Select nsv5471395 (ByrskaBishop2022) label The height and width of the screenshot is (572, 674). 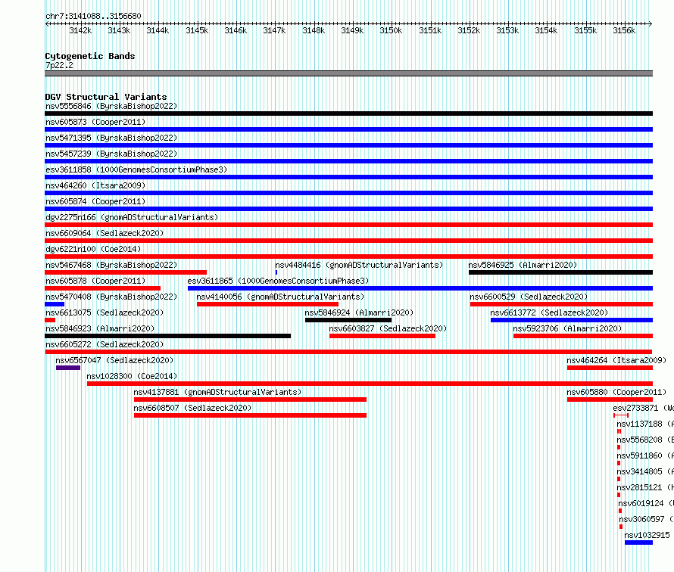[111, 138]
